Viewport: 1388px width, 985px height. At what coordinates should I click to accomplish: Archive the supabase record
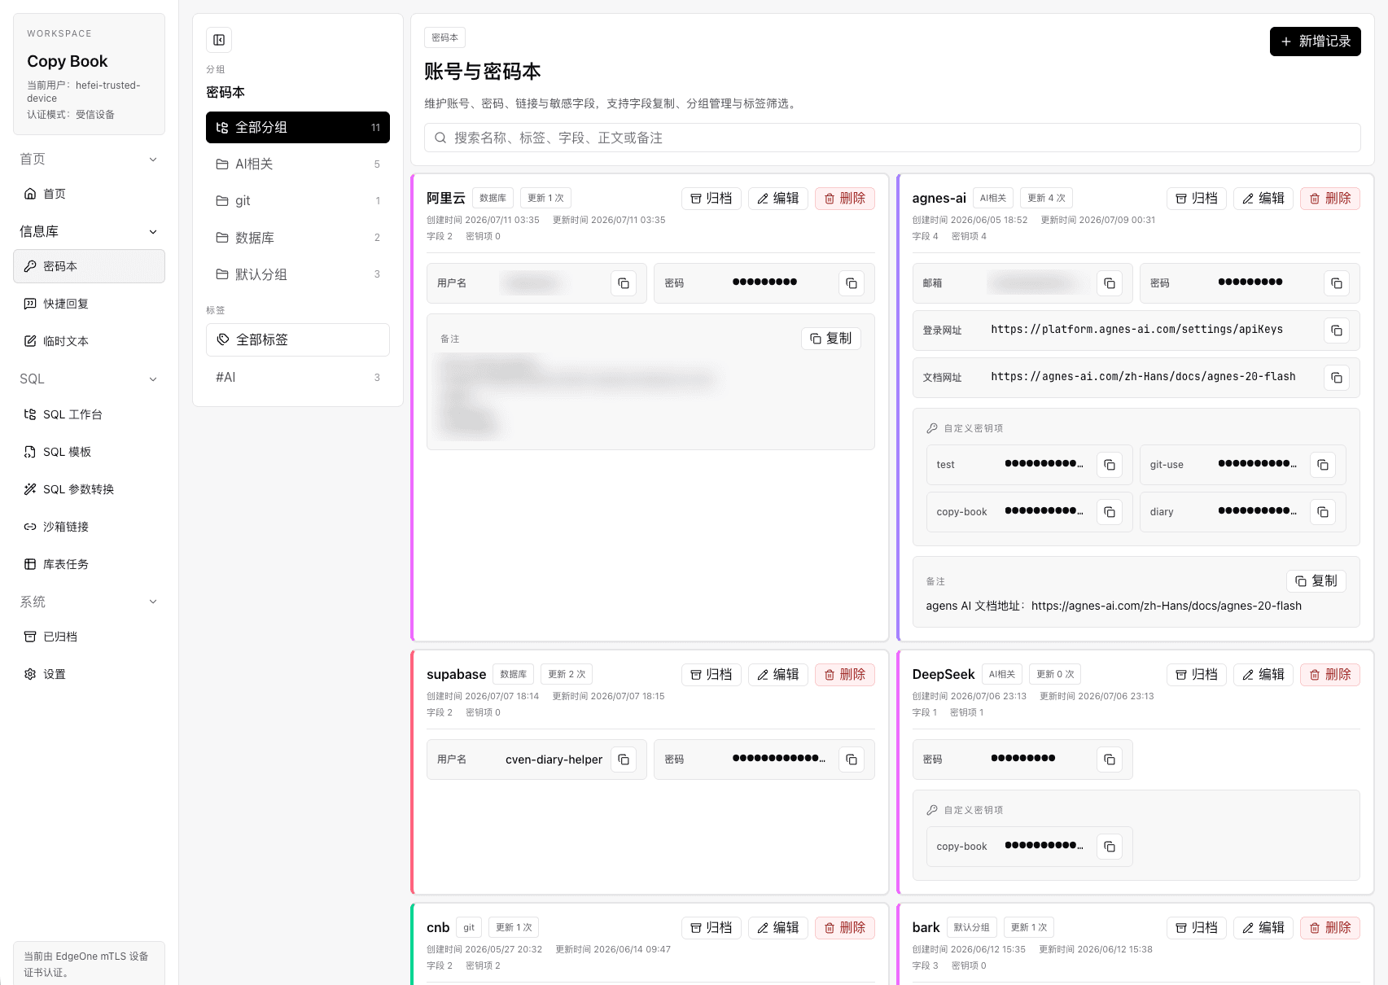point(712,675)
